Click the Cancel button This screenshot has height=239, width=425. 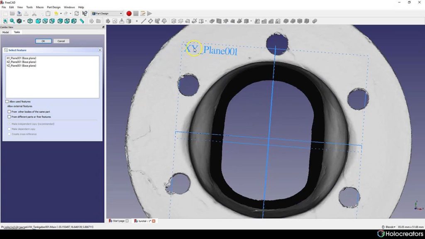coord(61,41)
